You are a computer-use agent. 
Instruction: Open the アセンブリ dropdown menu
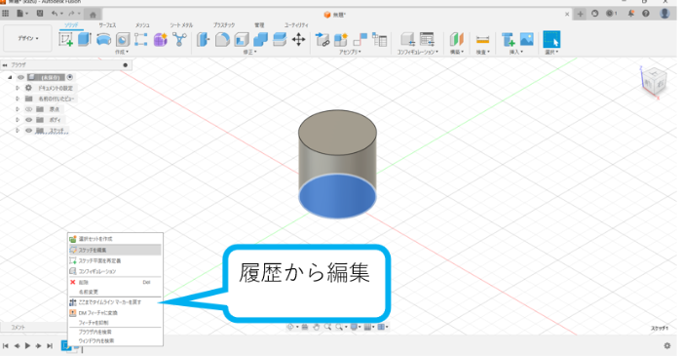pos(350,52)
